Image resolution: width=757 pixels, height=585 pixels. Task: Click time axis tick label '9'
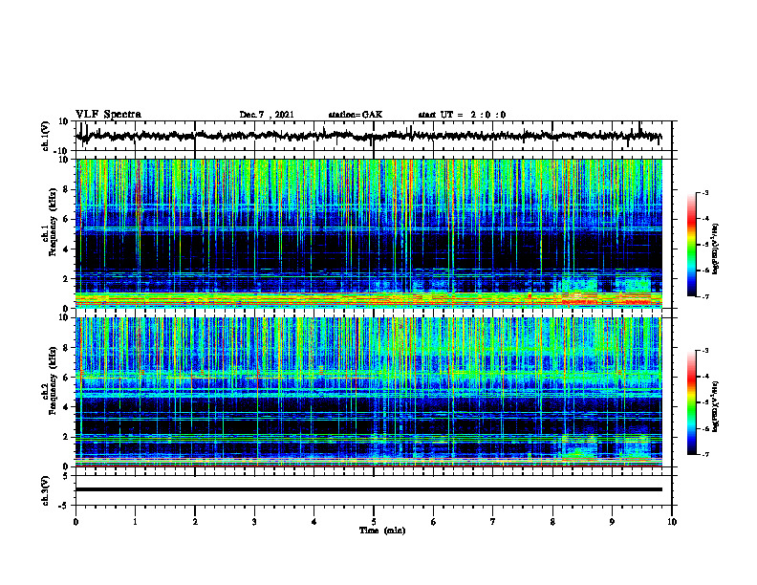pyautogui.click(x=612, y=522)
